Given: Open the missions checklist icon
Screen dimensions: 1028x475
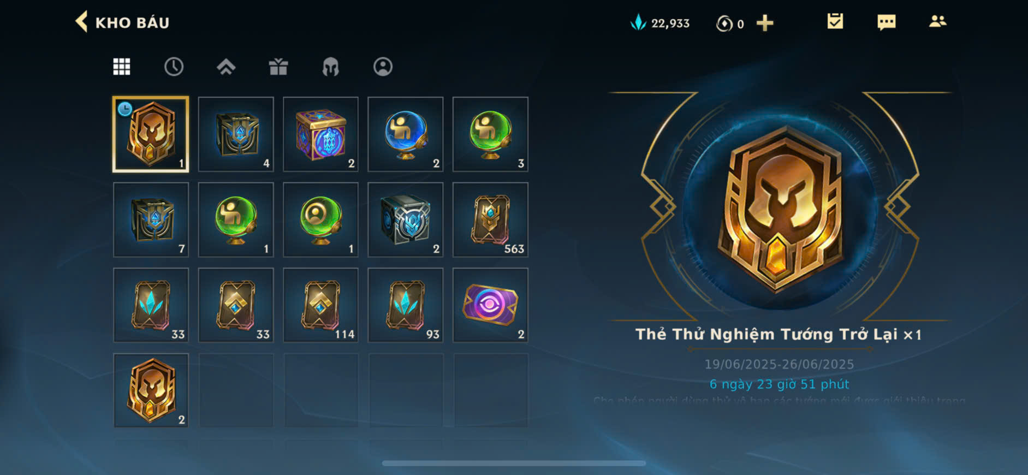Looking at the screenshot, I should pyautogui.click(x=835, y=22).
